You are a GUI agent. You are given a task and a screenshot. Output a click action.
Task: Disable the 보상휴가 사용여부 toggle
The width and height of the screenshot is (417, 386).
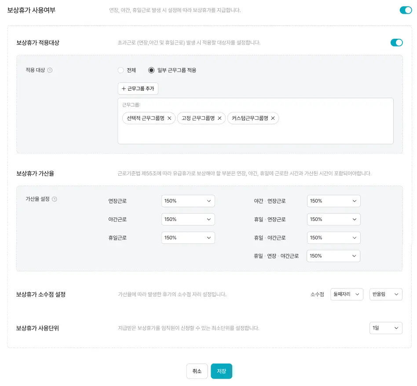(405, 10)
